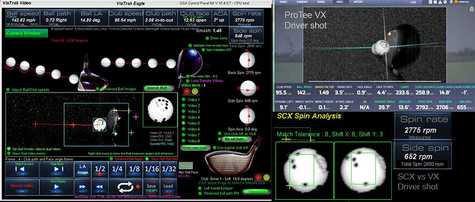Select Video 4 radio button
The image size is (475, 202).
[x=184, y=117]
